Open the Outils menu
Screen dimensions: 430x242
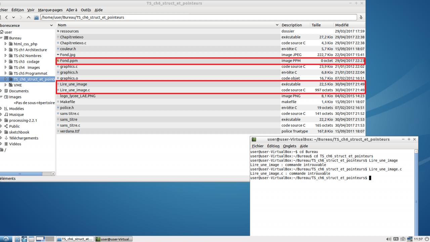pyautogui.click(x=86, y=10)
